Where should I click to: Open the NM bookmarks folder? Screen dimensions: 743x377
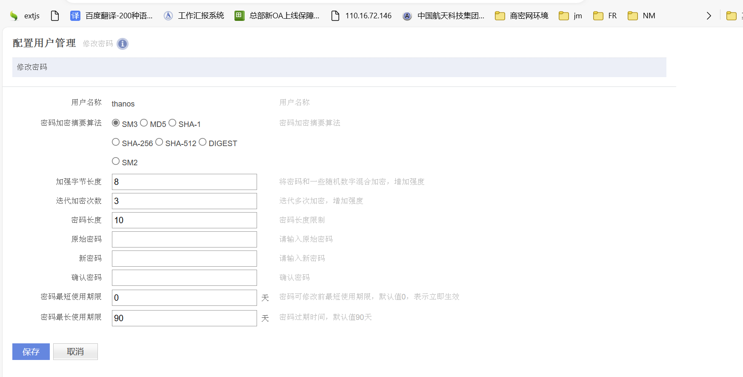641,16
